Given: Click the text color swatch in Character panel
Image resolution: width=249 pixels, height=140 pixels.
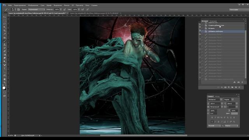Looking at the screenshot, I should coord(234,113).
